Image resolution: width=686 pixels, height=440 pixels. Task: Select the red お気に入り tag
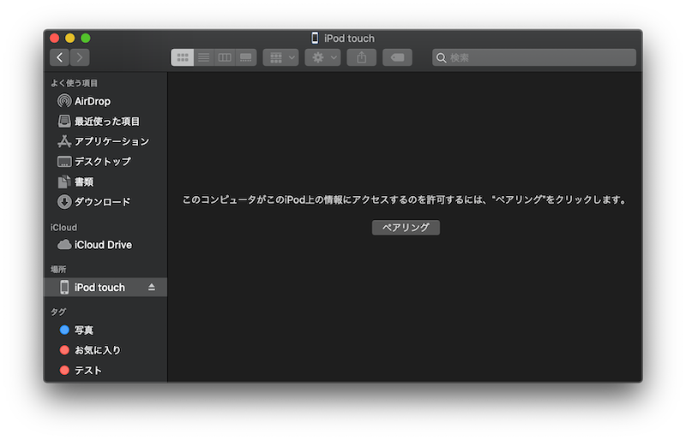tap(105, 350)
